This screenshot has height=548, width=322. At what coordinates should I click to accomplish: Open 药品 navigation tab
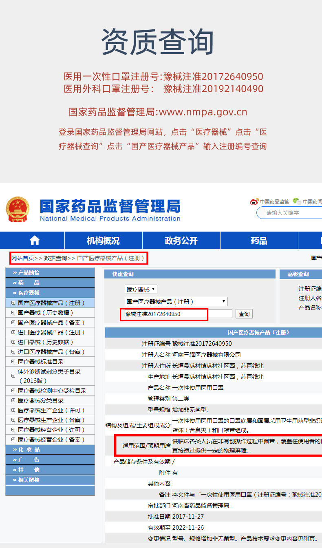tap(259, 241)
